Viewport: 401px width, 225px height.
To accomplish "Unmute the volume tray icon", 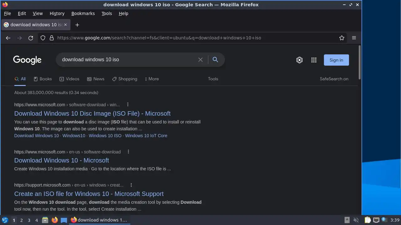I will coord(356,220).
